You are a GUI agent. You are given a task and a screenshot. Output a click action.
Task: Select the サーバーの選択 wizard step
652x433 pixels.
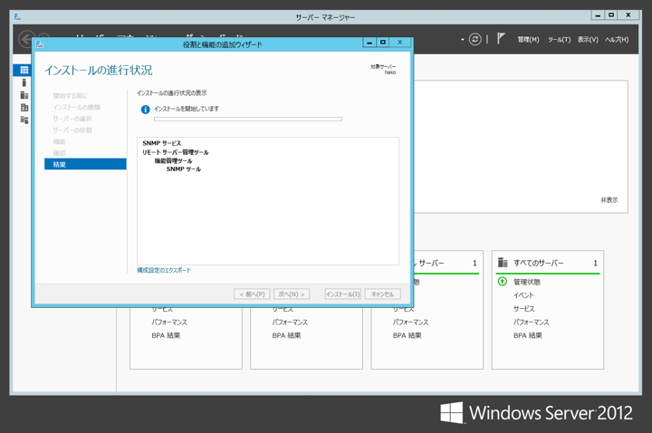coord(72,119)
